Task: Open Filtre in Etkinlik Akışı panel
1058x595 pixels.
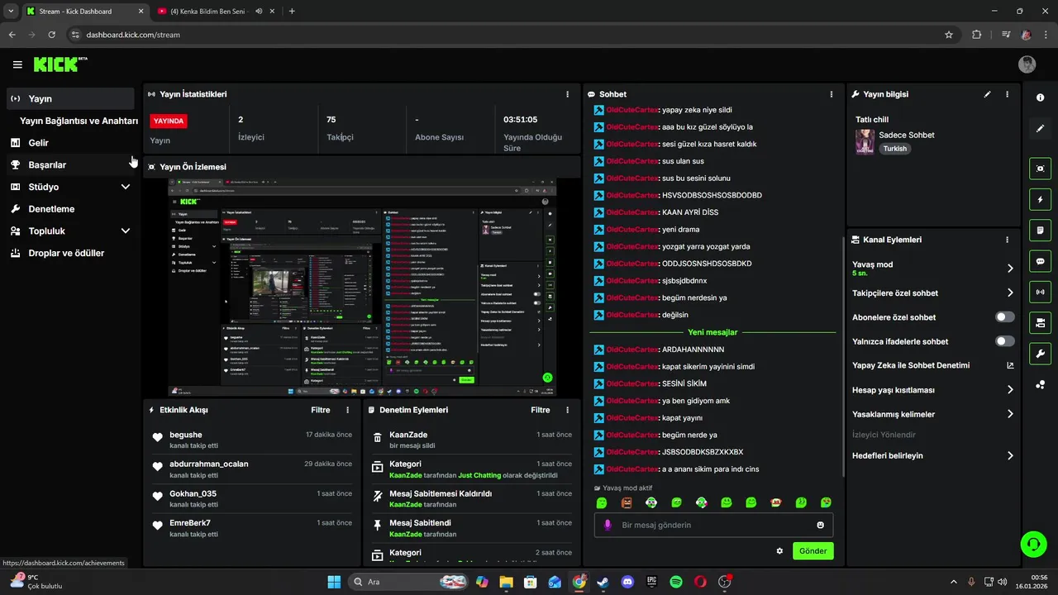Action: [321, 410]
